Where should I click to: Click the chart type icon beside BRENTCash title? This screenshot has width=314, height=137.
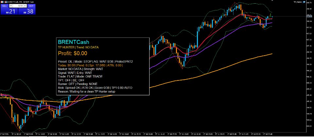(x=6, y=2)
